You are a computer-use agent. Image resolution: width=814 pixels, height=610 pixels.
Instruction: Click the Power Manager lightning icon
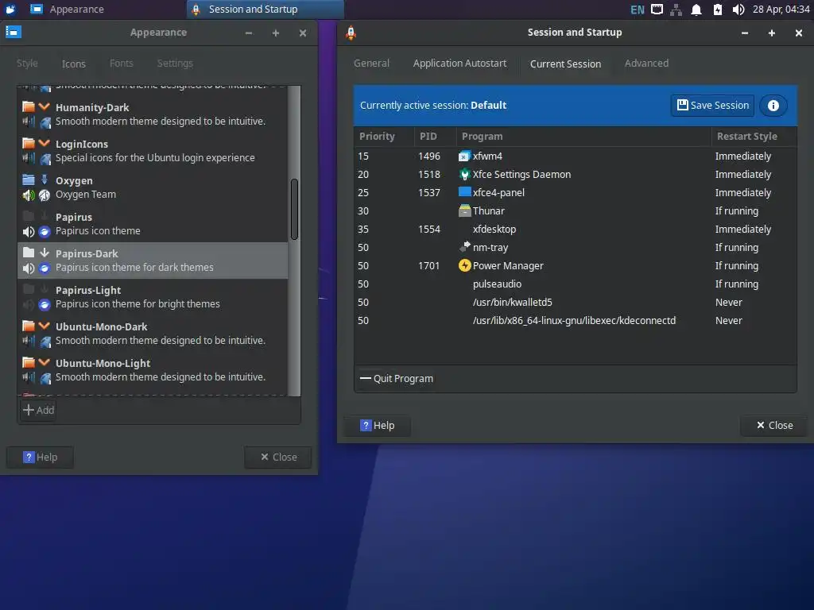464,265
